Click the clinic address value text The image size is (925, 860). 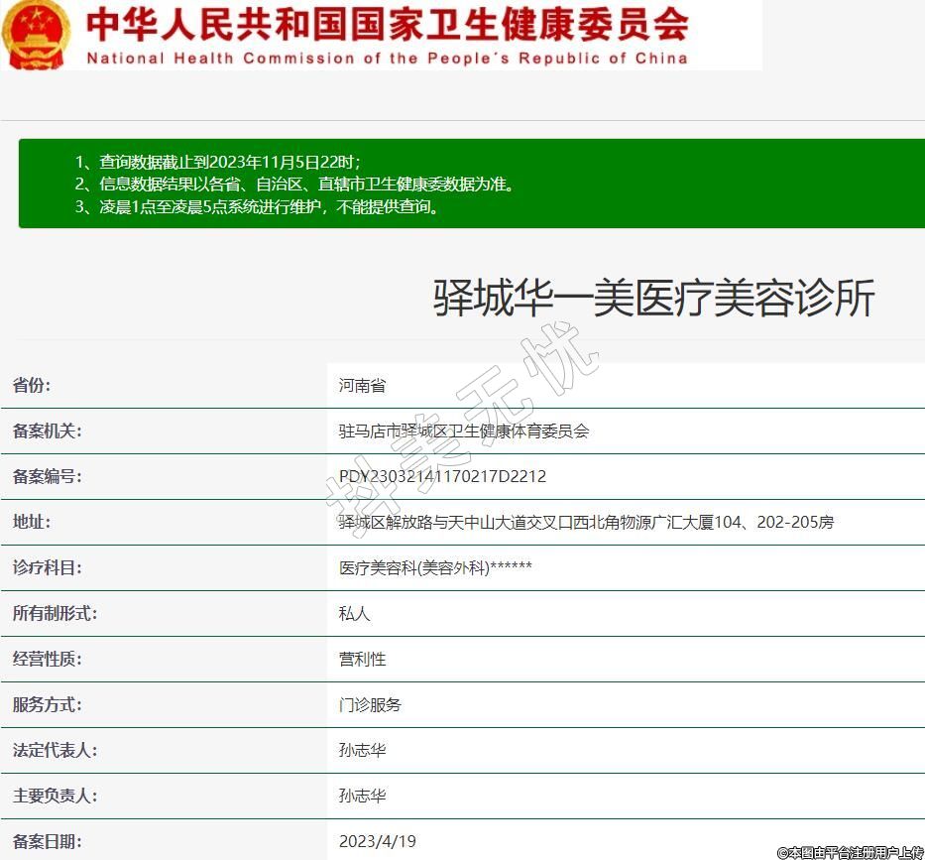(586, 522)
